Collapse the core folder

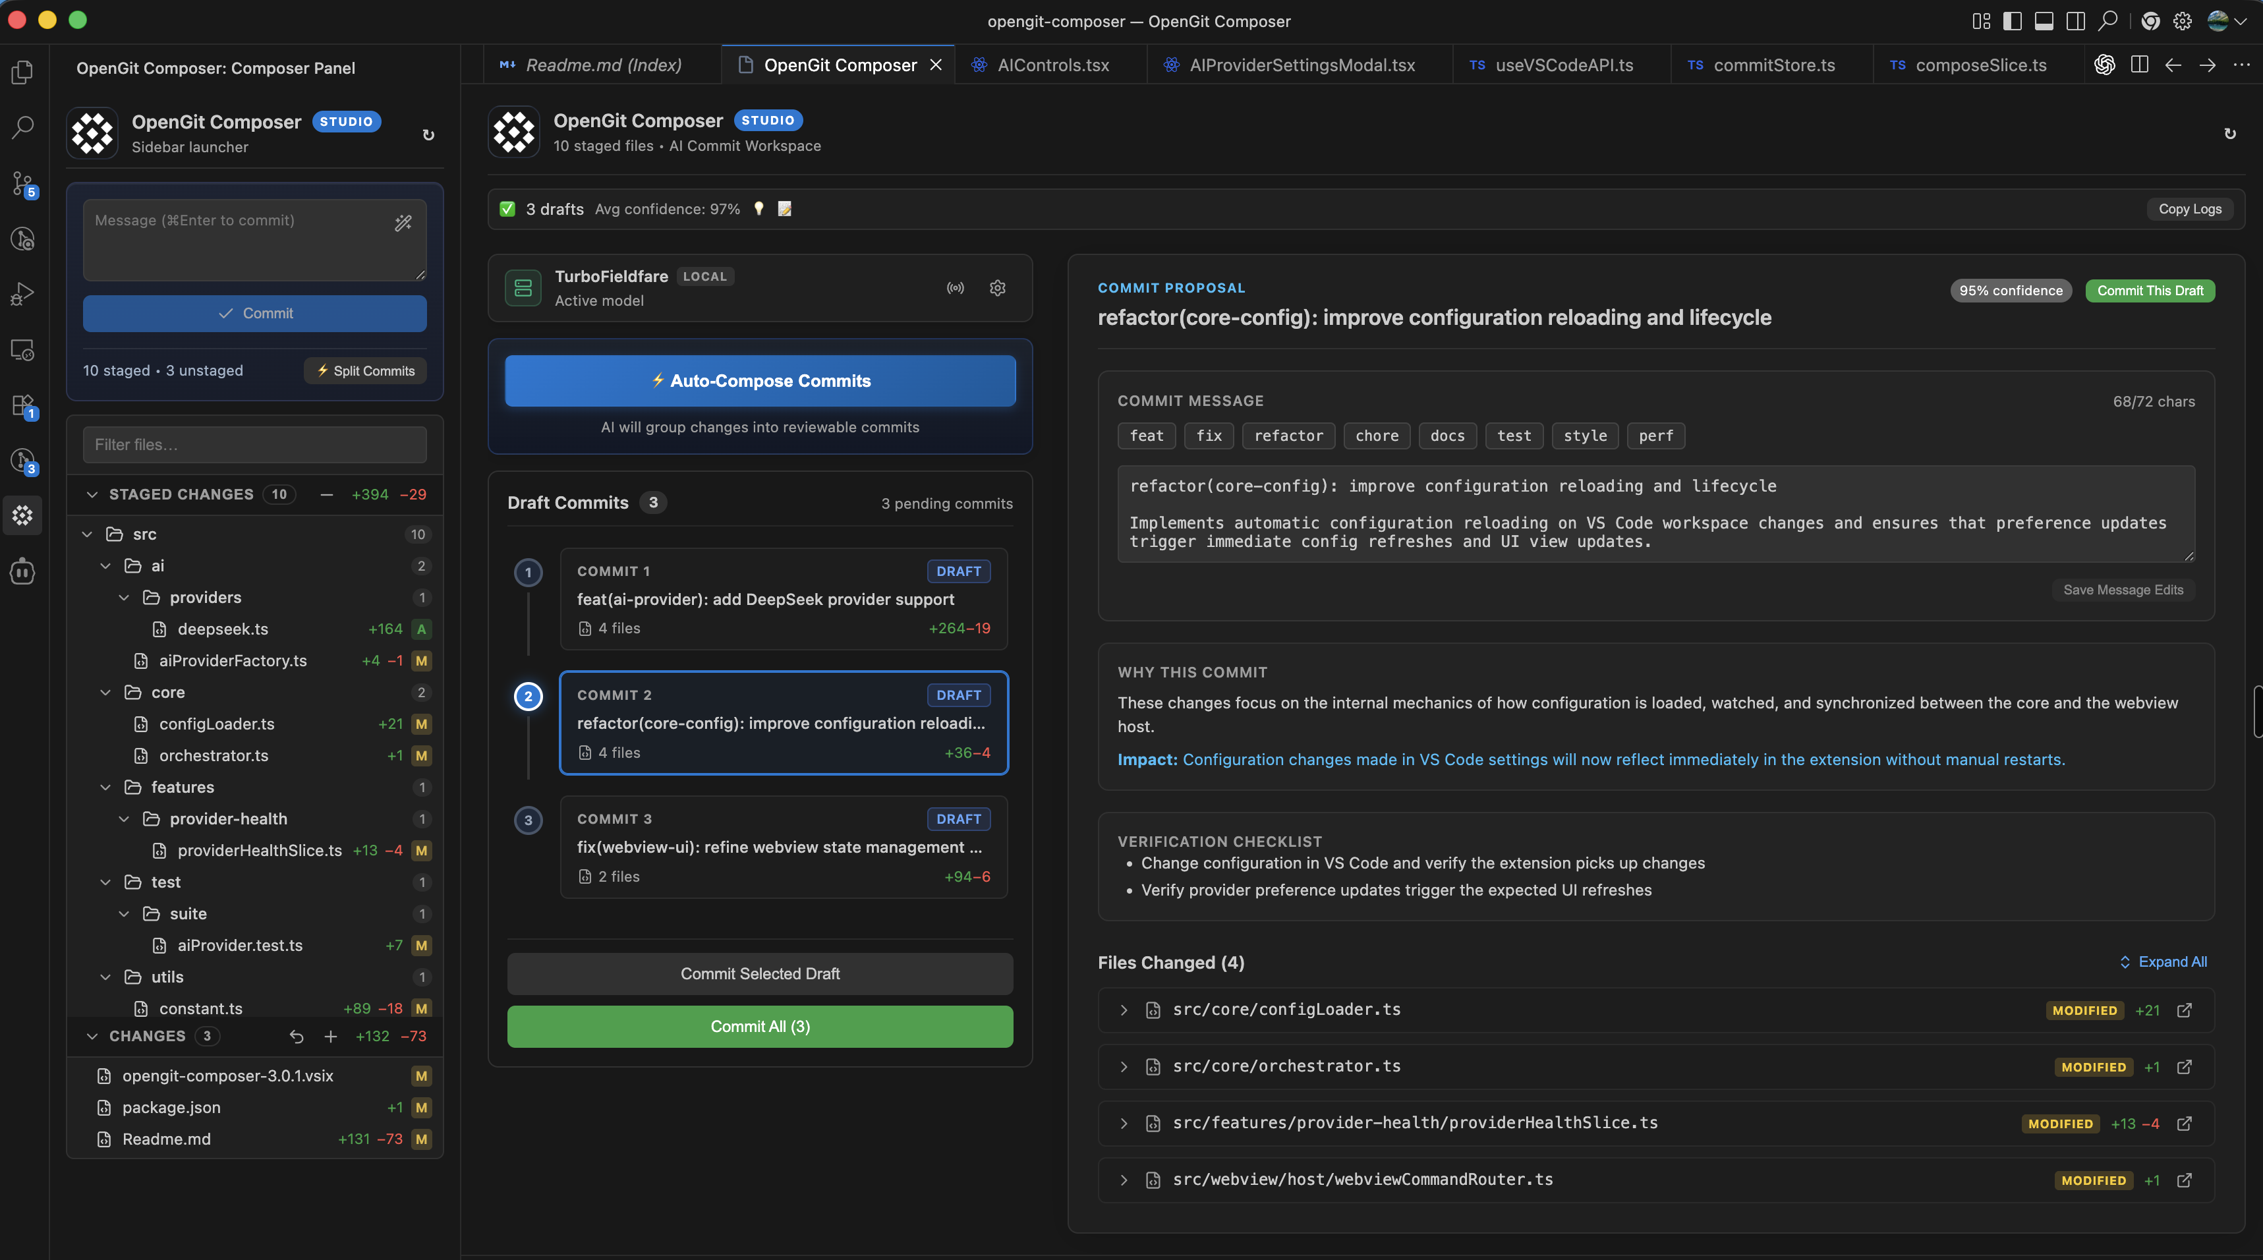point(105,693)
